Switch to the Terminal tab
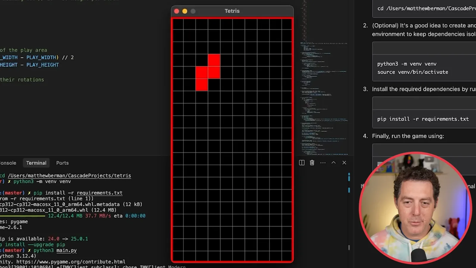Screen dimensions: 476x268 pos(36,163)
